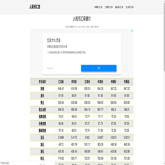
Task: Click the 人民币汇率牌价 page heading
Action: point(82,19)
